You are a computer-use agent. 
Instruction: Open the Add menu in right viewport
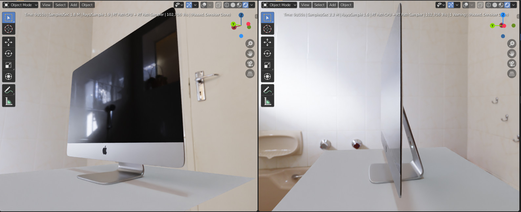tap(332, 5)
